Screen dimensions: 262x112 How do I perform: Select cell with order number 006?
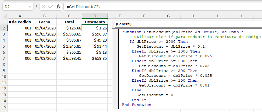pos(20,58)
